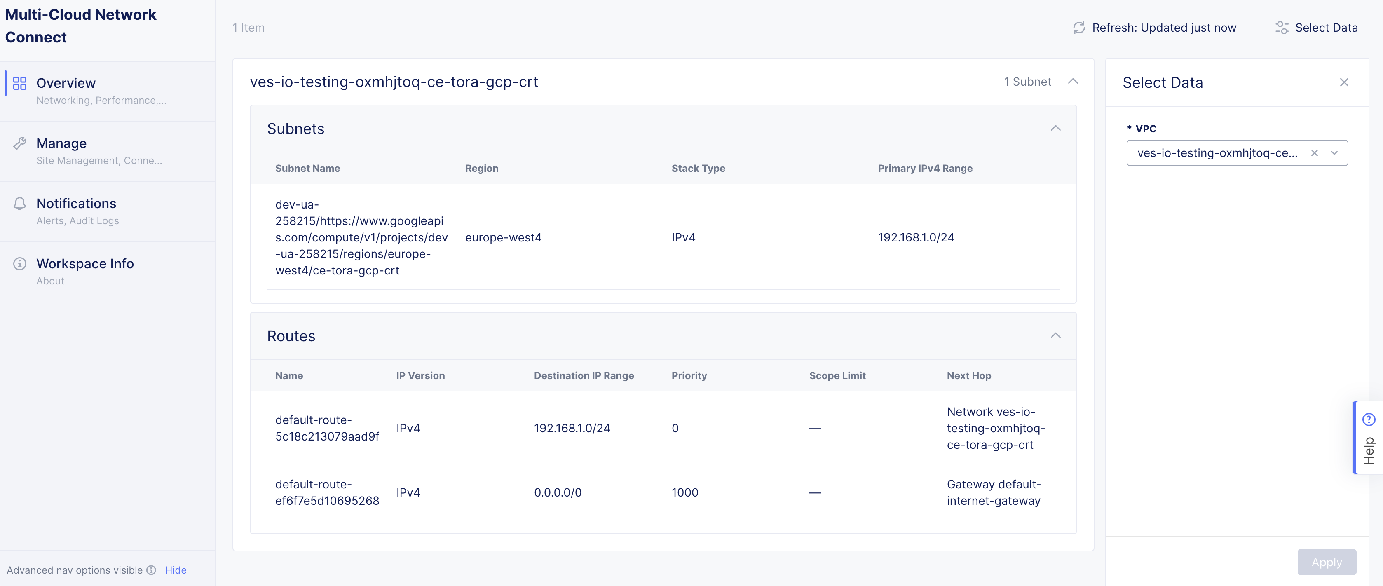Collapse the Subnets section

(1055, 129)
